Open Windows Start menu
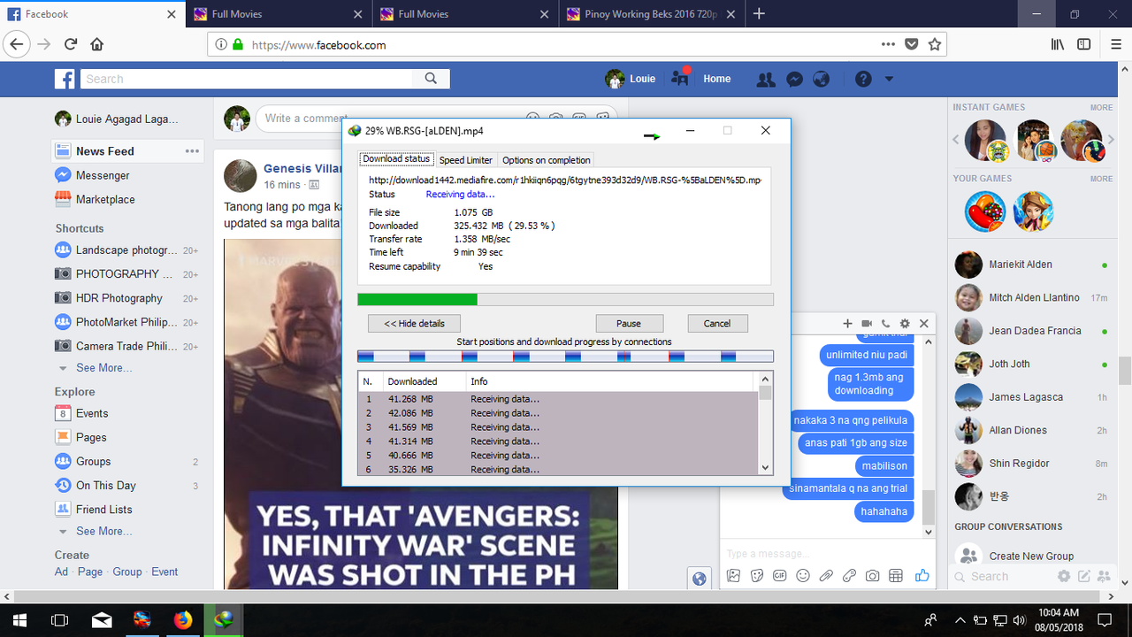The image size is (1132, 637). click(19, 619)
